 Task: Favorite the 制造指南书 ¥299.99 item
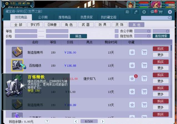132,105
